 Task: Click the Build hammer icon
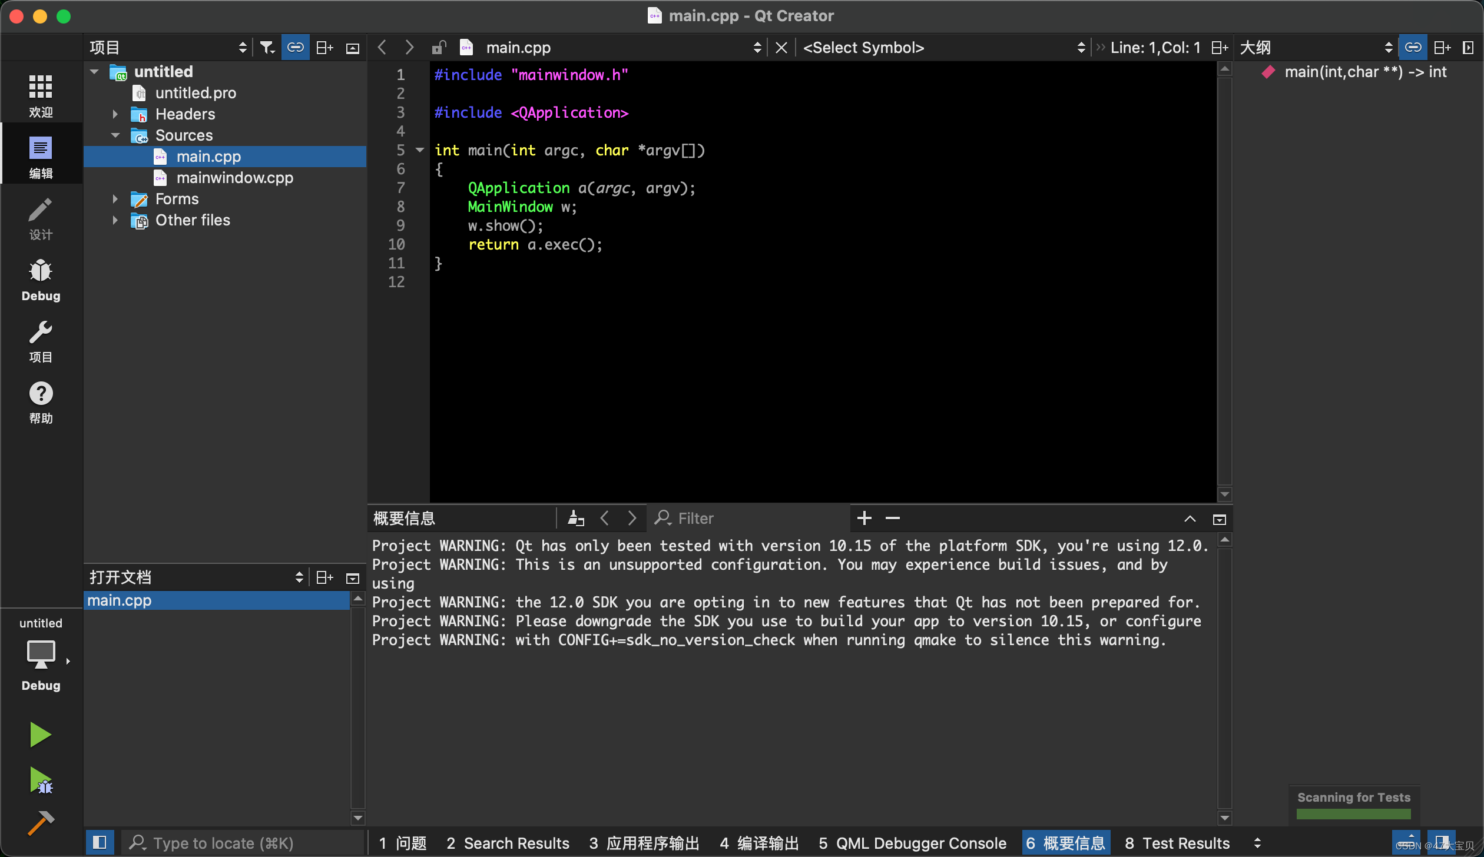click(40, 823)
